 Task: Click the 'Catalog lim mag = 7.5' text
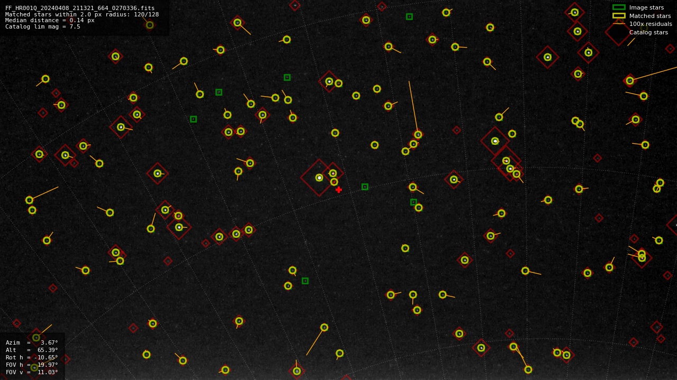pos(43,26)
